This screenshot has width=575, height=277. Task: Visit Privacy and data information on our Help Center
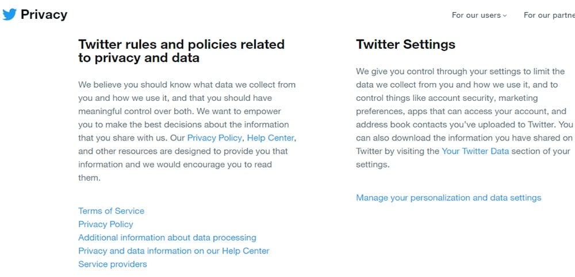[174, 251]
